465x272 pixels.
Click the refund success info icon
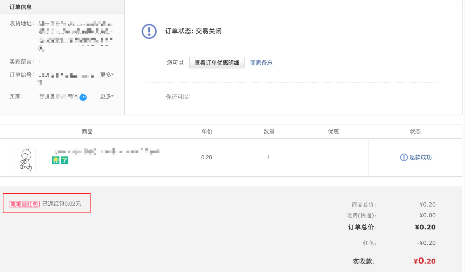pos(404,157)
